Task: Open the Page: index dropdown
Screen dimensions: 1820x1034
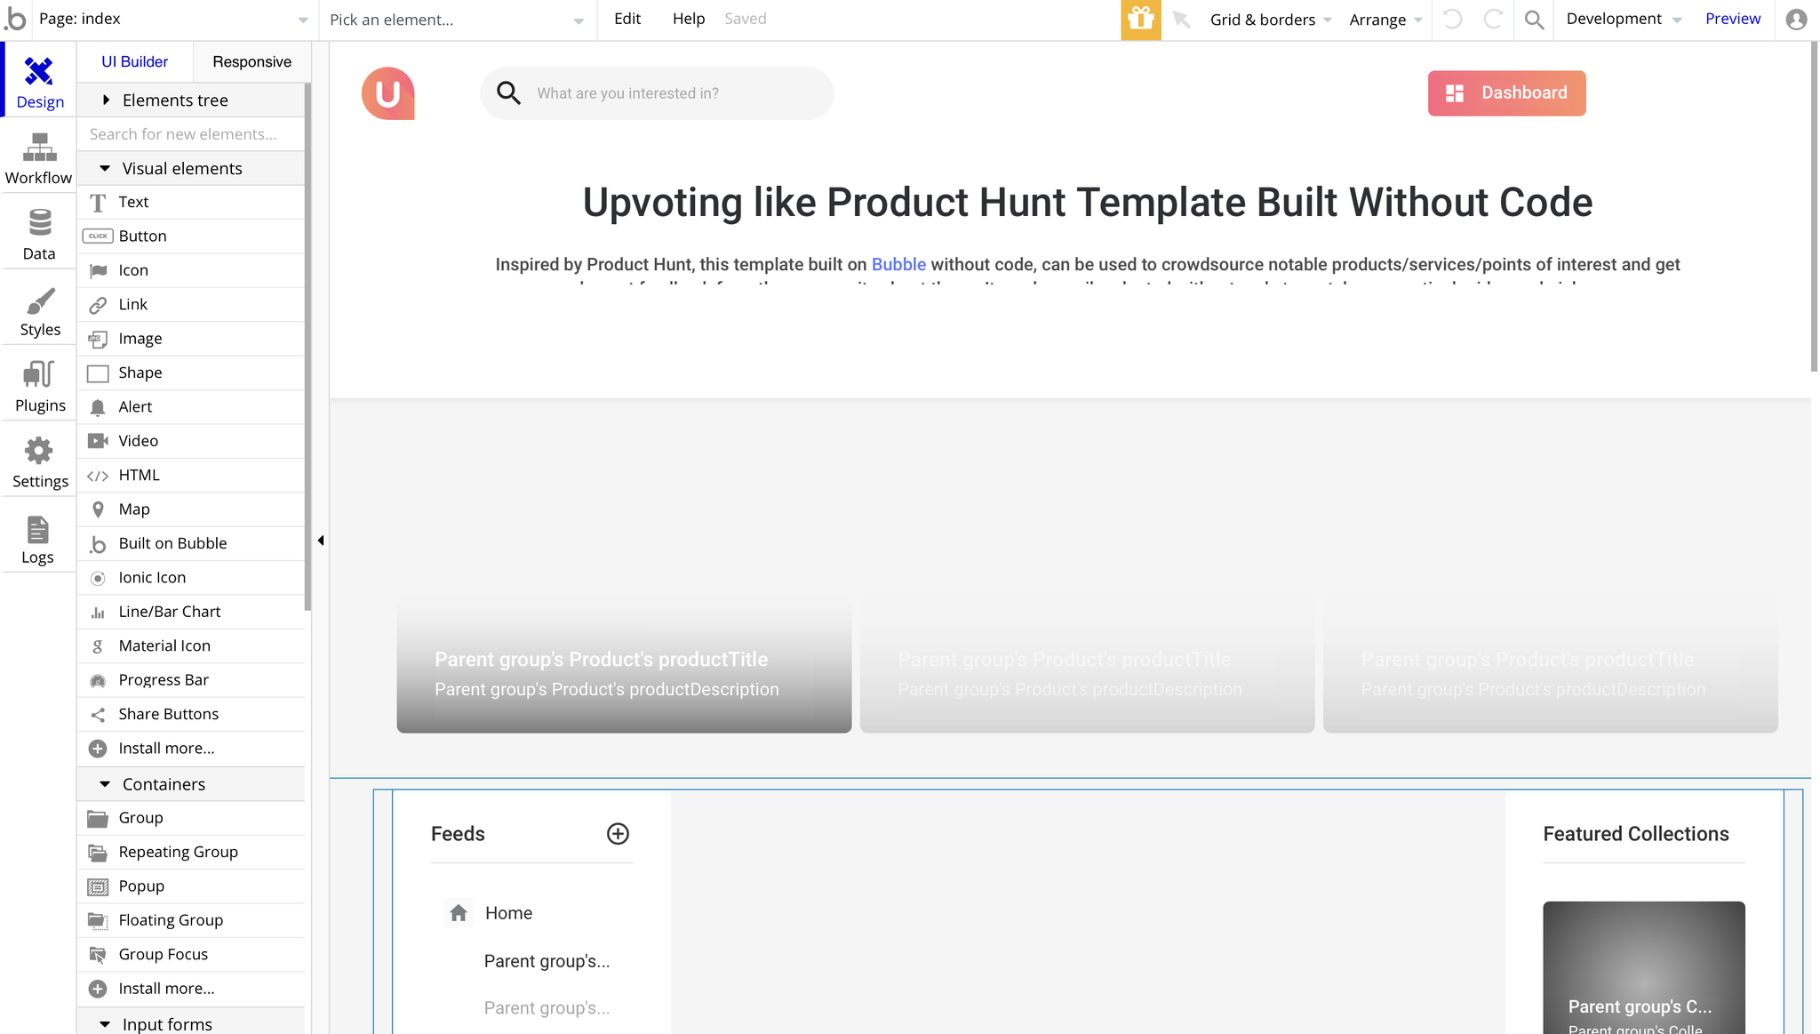Action: 174,20
